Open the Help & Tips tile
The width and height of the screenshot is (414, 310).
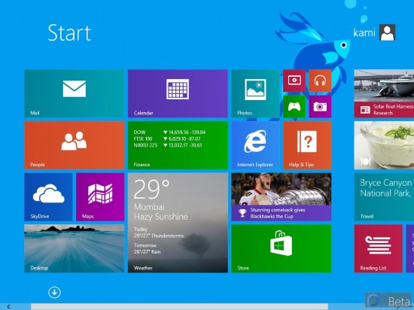pyautogui.click(x=307, y=145)
